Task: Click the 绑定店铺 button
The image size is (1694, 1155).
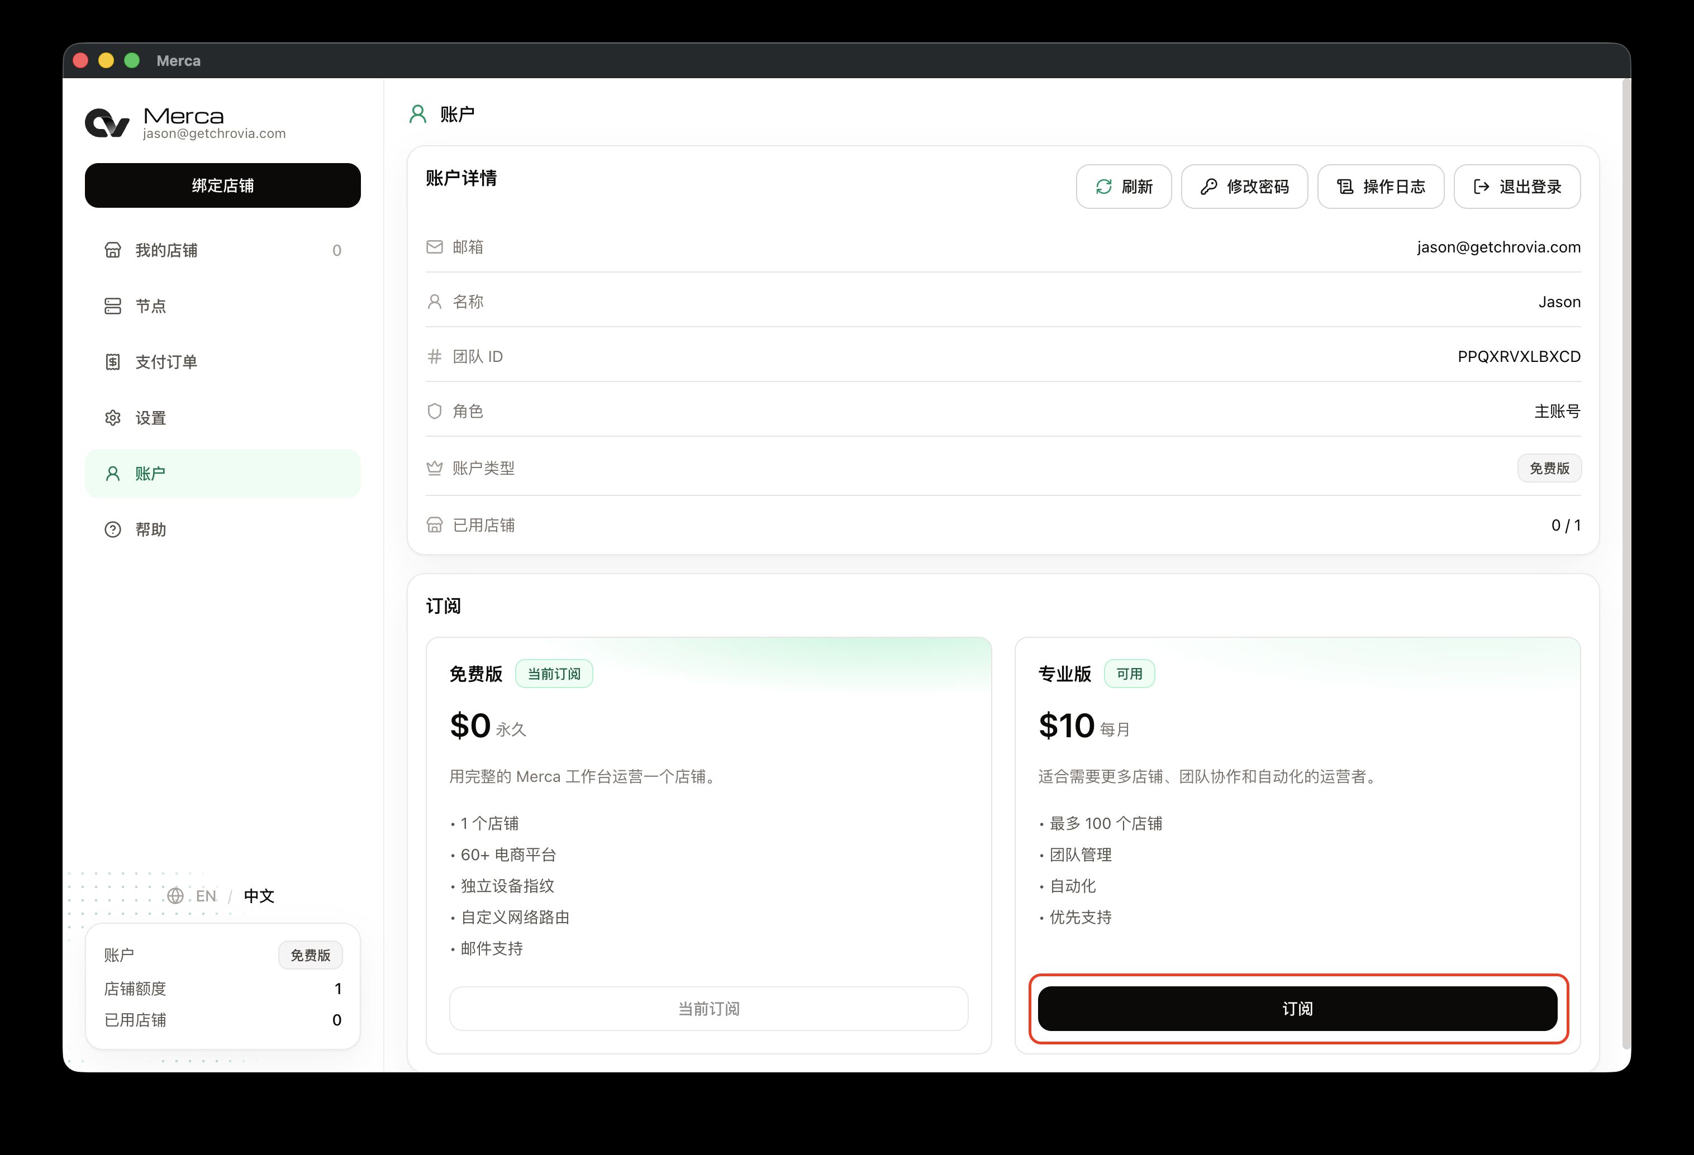Action: click(222, 186)
